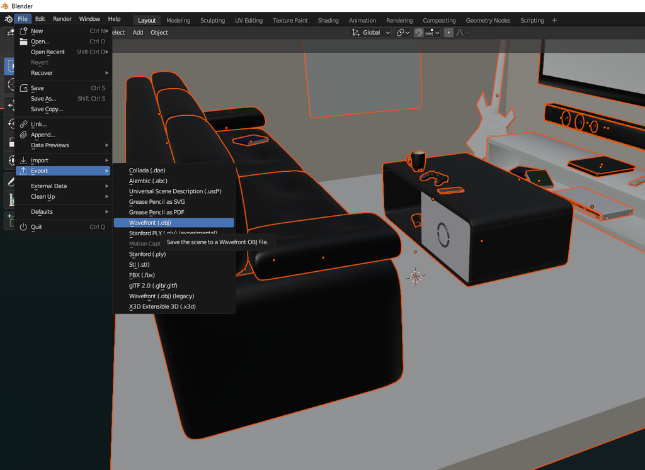Open the transform orientation Global dropdown

[370, 32]
